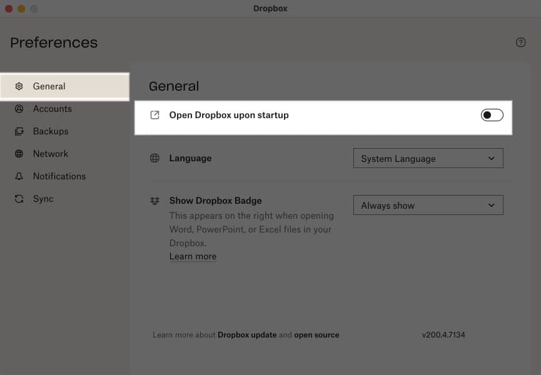
Task: Click the Open Dropbox upon startup label
Action: tap(229, 115)
